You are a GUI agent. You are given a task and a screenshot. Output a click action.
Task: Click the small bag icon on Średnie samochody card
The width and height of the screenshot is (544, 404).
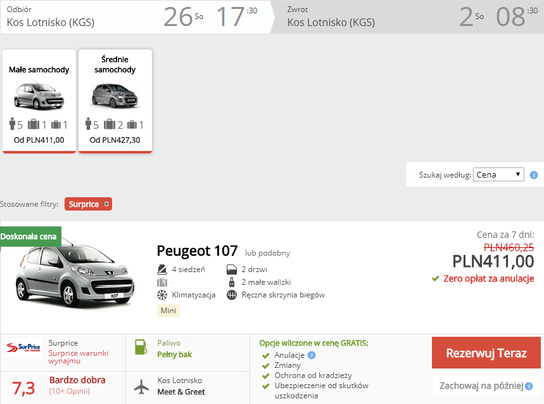pyautogui.click(x=132, y=125)
